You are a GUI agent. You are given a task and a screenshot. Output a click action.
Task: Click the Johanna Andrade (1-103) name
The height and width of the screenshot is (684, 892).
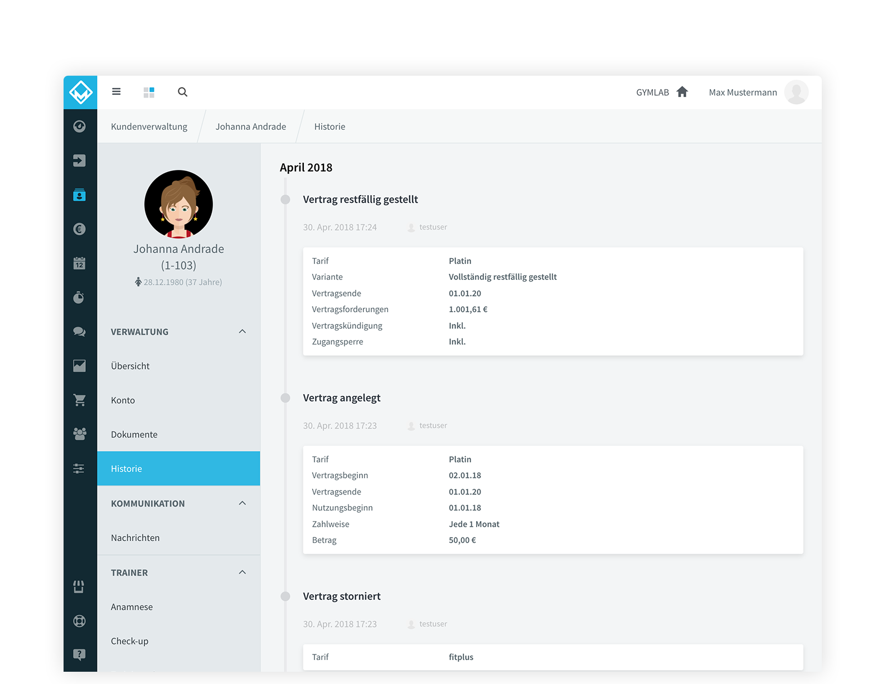click(178, 257)
